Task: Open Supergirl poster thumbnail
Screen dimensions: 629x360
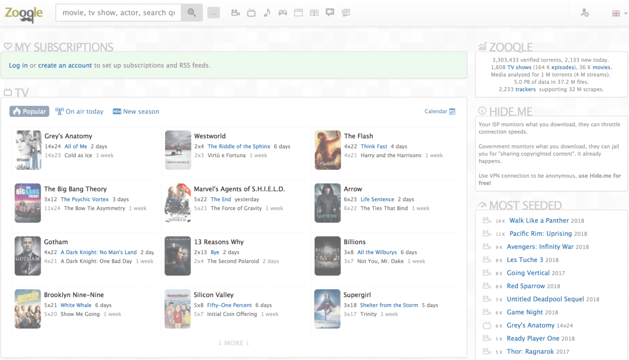Action: click(327, 309)
